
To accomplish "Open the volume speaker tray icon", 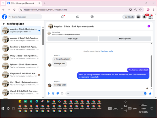I will [x=125, y=111].
